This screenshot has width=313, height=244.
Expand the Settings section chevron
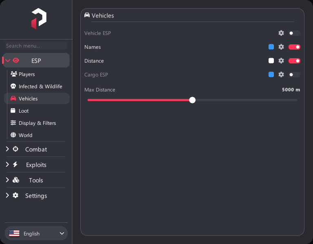(x=7, y=195)
